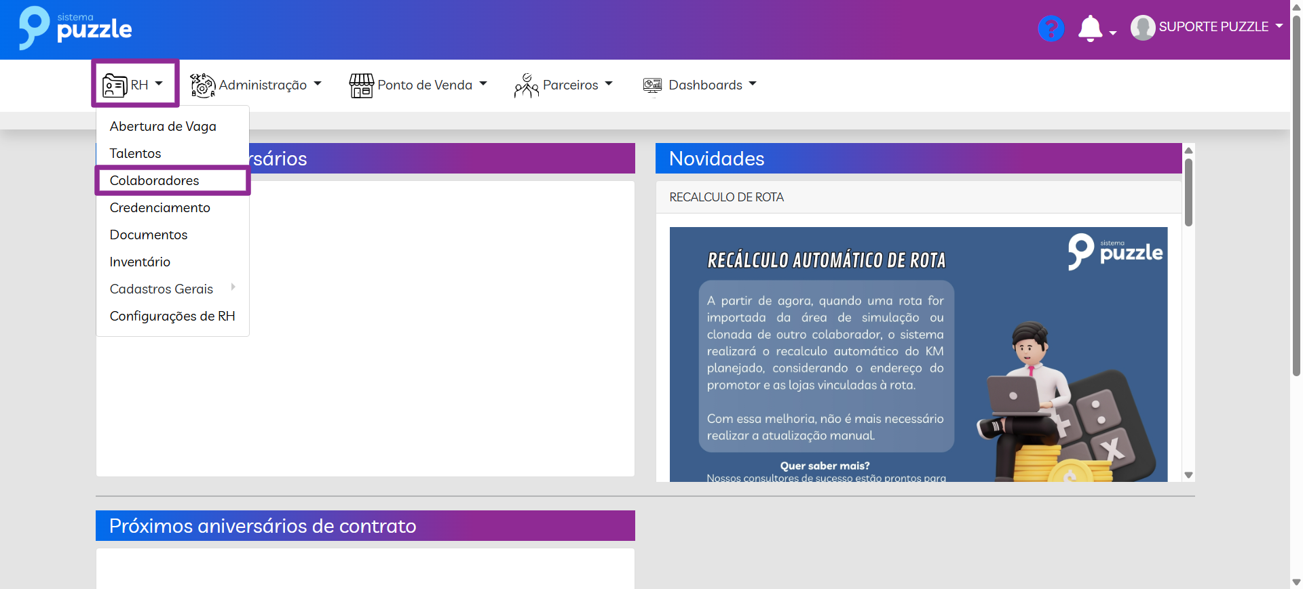Open the Administração dropdown caret
The height and width of the screenshot is (589, 1303).
tap(318, 85)
